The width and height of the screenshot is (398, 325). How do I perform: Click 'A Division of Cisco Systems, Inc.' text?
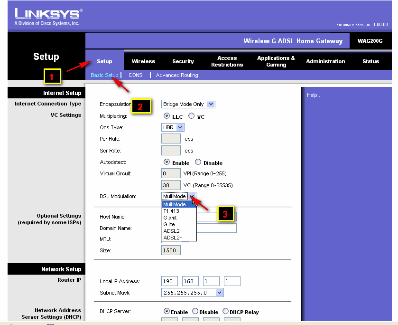click(x=46, y=23)
